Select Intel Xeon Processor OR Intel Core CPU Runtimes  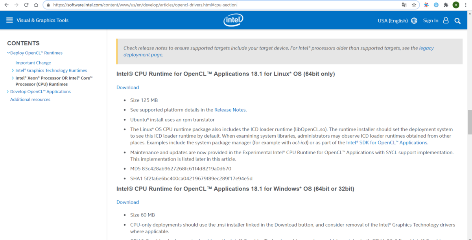click(54, 81)
